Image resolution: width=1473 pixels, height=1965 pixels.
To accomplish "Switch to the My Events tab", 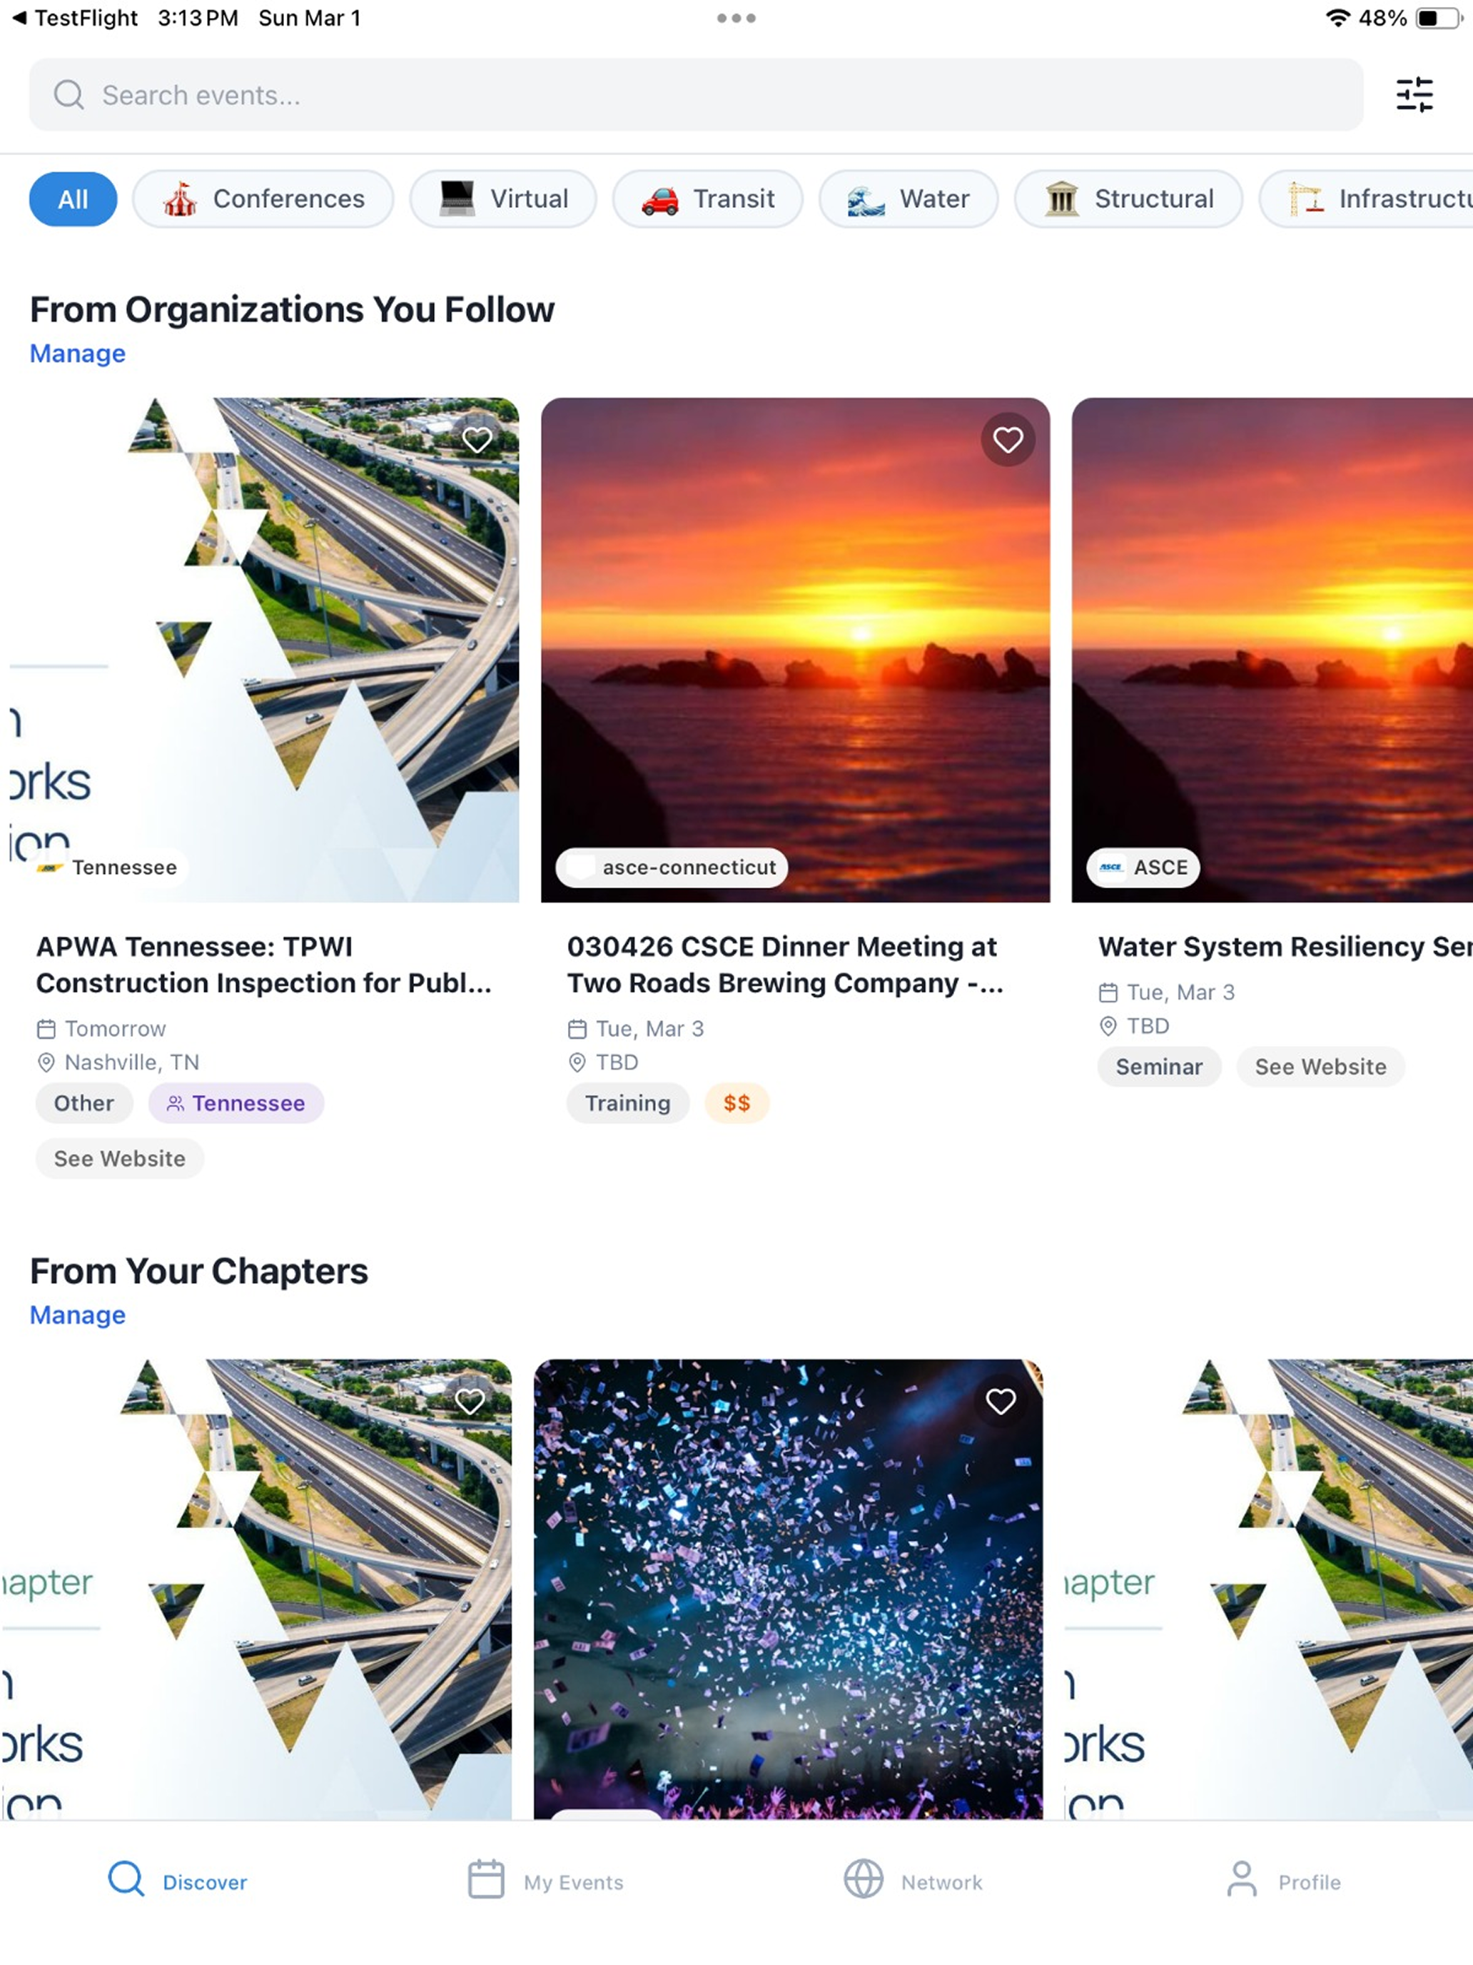I will (545, 1881).
